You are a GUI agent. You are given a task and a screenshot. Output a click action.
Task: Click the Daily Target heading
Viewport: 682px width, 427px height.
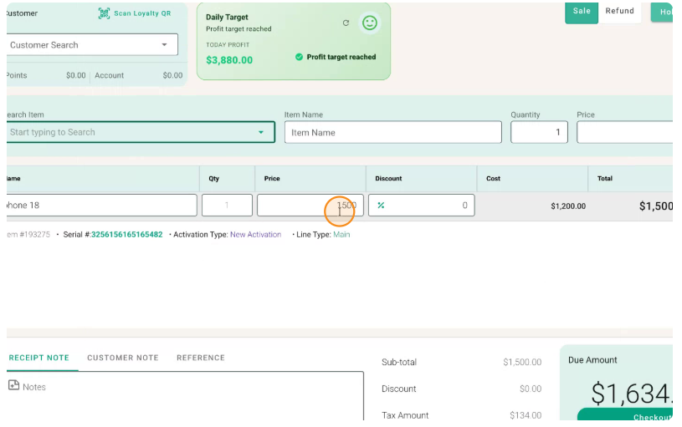click(x=227, y=18)
